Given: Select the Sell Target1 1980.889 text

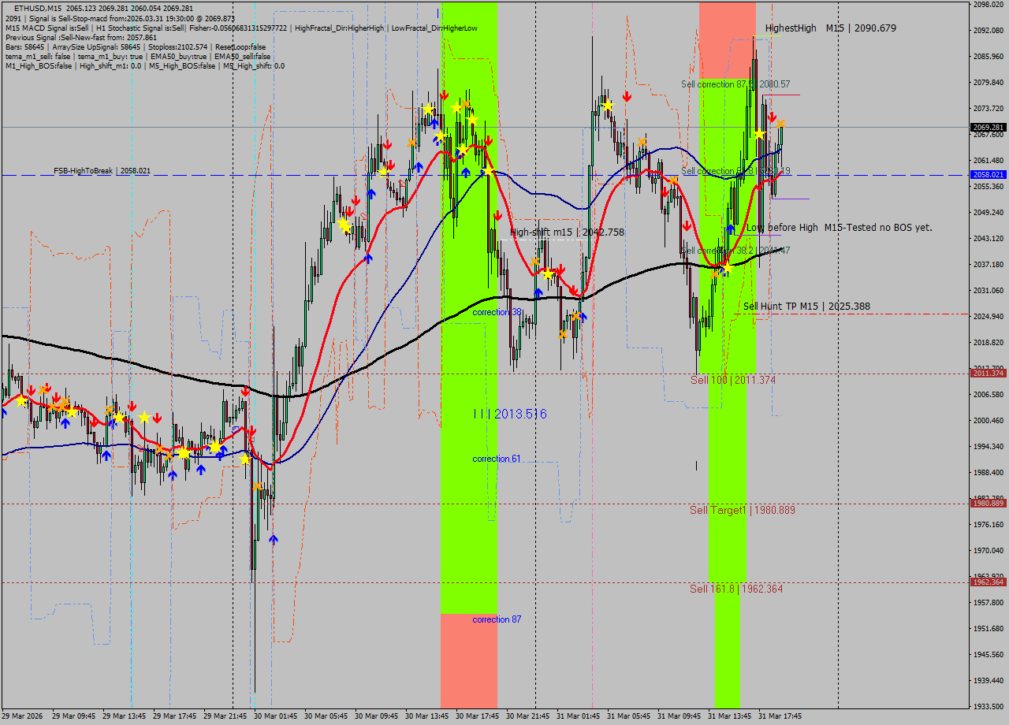Looking at the screenshot, I should tap(742, 510).
